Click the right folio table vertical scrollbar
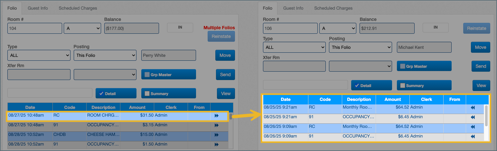This screenshot has width=497, height=151. (x=486, y=116)
